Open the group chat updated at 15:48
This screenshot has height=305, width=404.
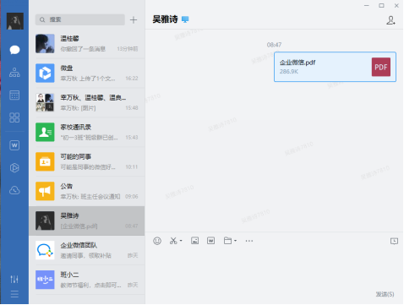click(87, 103)
